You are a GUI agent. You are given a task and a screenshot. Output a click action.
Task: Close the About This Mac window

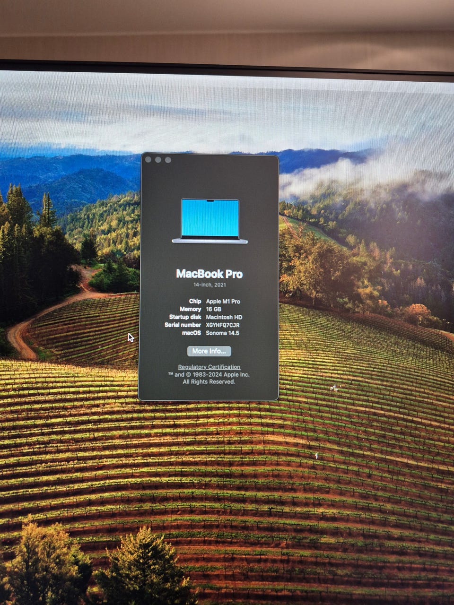tap(148, 159)
